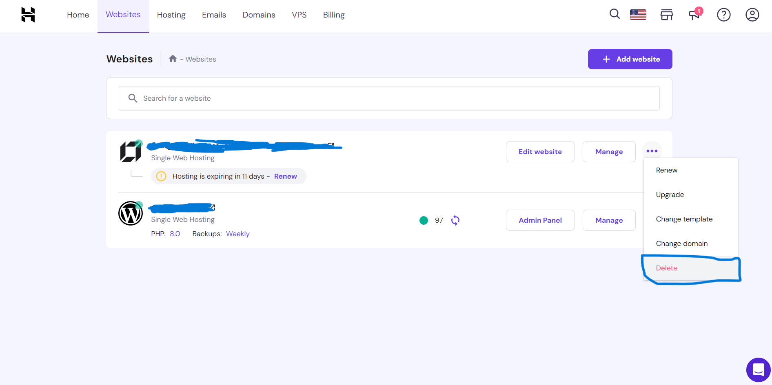Navigate to the Domains section
The height and width of the screenshot is (385, 772).
(x=259, y=15)
